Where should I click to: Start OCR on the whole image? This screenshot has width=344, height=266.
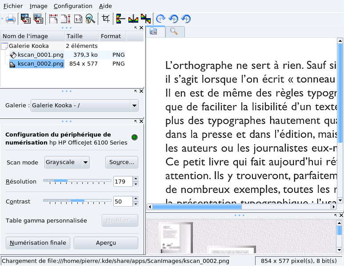click(x=25, y=19)
